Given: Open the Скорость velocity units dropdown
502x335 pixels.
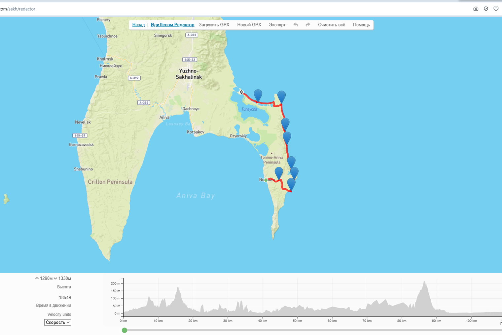Looking at the screenshot, I should pyautogui.click(x=58, y=322).
